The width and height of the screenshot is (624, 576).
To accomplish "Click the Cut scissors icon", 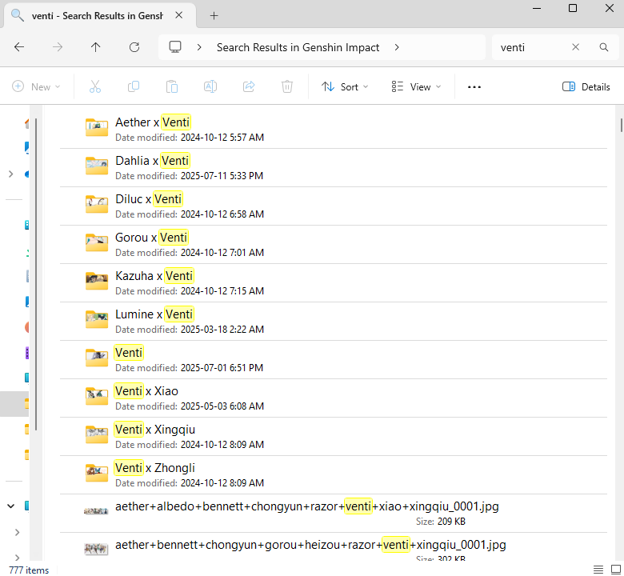I will tap(95, 86).
